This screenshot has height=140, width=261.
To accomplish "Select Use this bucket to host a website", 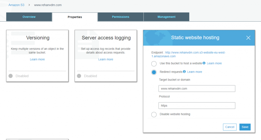I will point(154,63).
